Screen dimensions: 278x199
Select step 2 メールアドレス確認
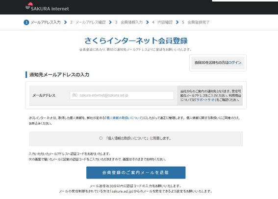pyautogui.click(x=88, y=22)
